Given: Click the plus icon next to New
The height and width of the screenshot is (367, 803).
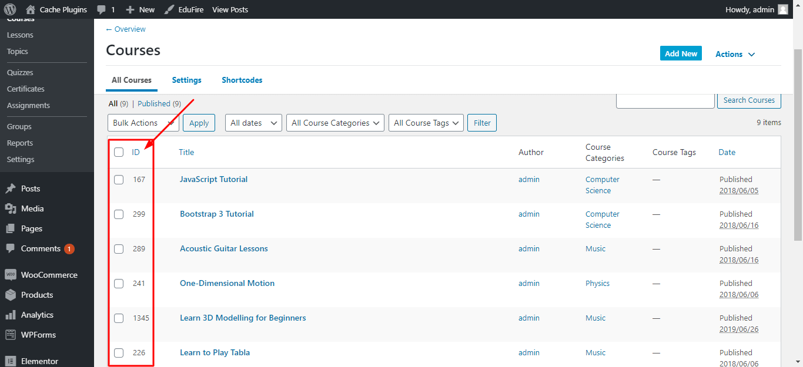Looking at the screenshot, I should (131, 9).
